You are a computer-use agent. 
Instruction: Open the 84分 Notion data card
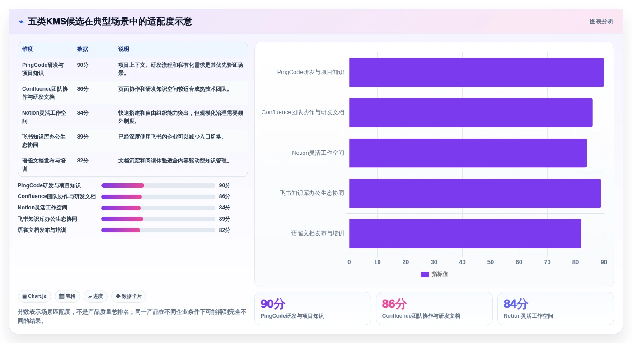[x=556, y=309]
